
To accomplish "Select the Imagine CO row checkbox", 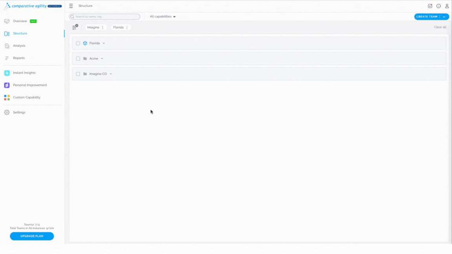I will [78, 74].
